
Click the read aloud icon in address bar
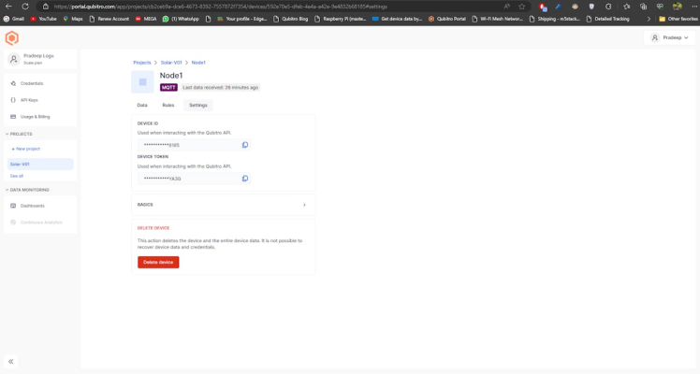click(x=506, y=7)
